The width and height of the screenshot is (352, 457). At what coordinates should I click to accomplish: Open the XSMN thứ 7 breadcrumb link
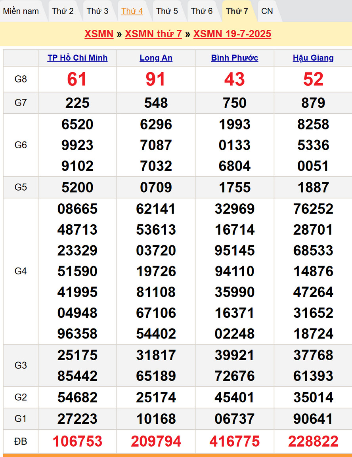pos(153,34)
